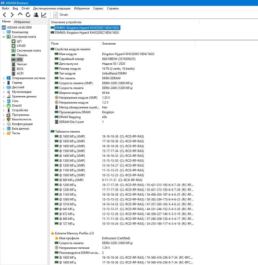Click the Forward navigation arrow

(x=12, y=15)
